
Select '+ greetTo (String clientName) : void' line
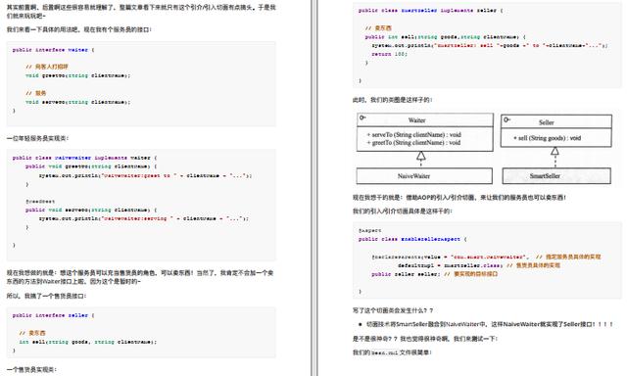pos(413,143)
